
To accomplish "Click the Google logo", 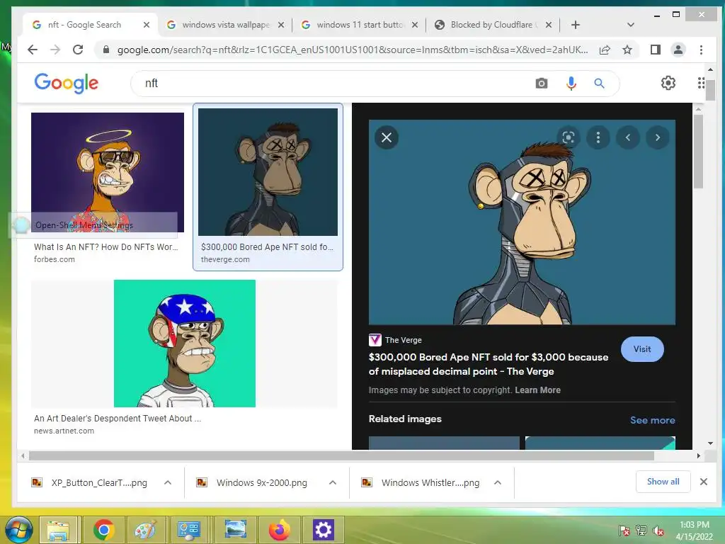I will pos(66,83).
